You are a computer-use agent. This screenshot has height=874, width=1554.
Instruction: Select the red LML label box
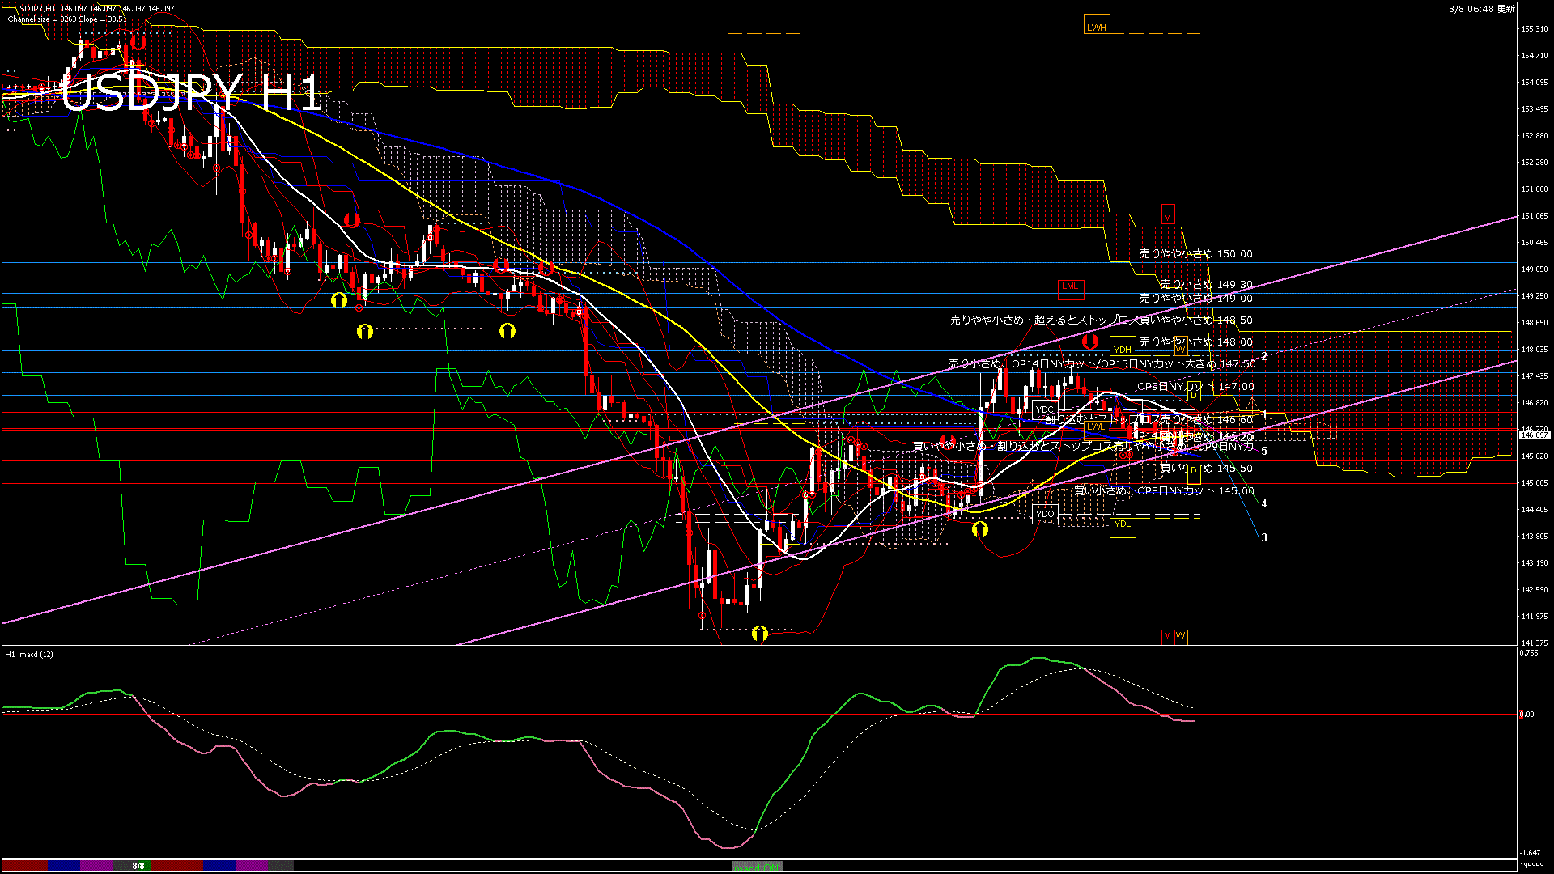pos(1070,288)
